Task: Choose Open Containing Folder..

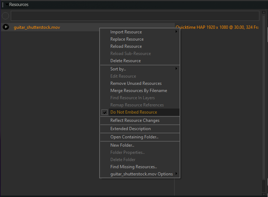Action: pos(140,137)
